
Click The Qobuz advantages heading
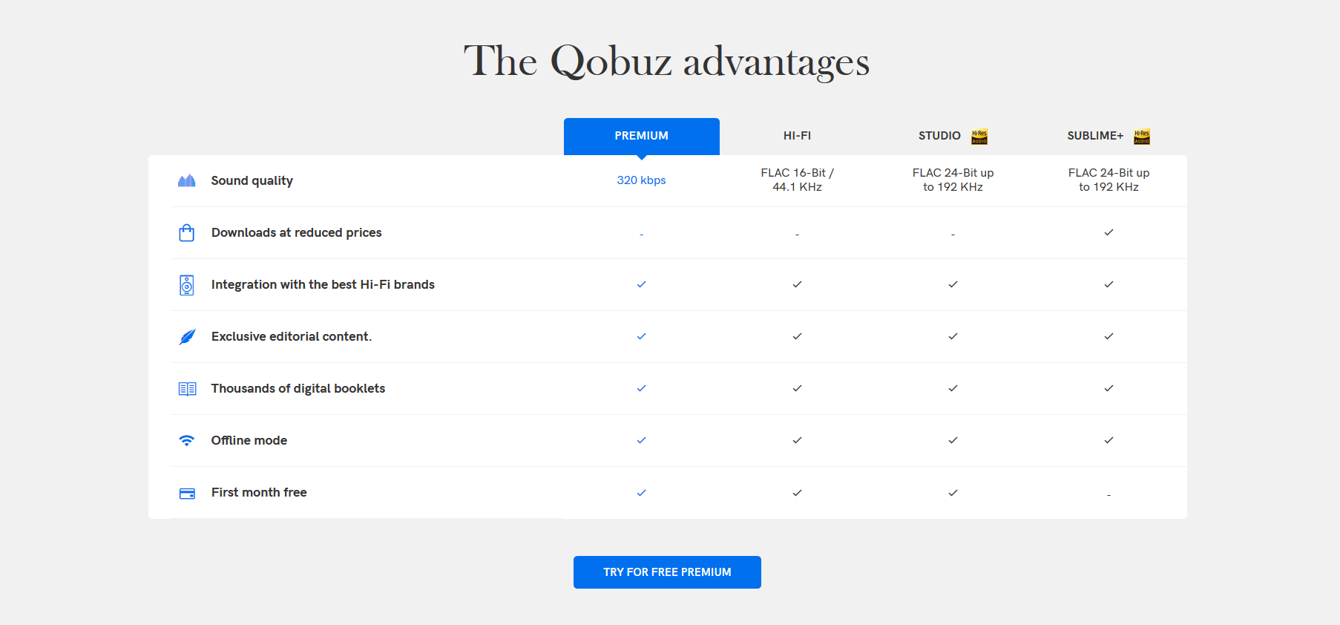pyautogui.click(x=666, y=62)
